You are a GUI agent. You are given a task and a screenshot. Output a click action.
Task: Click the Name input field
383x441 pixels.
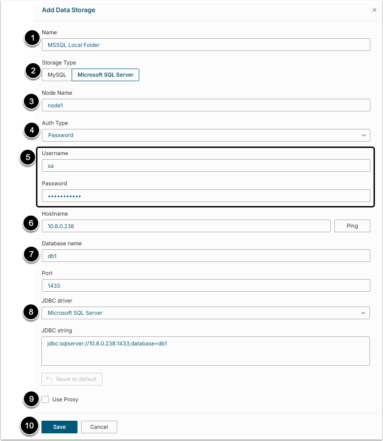[205, 45]
